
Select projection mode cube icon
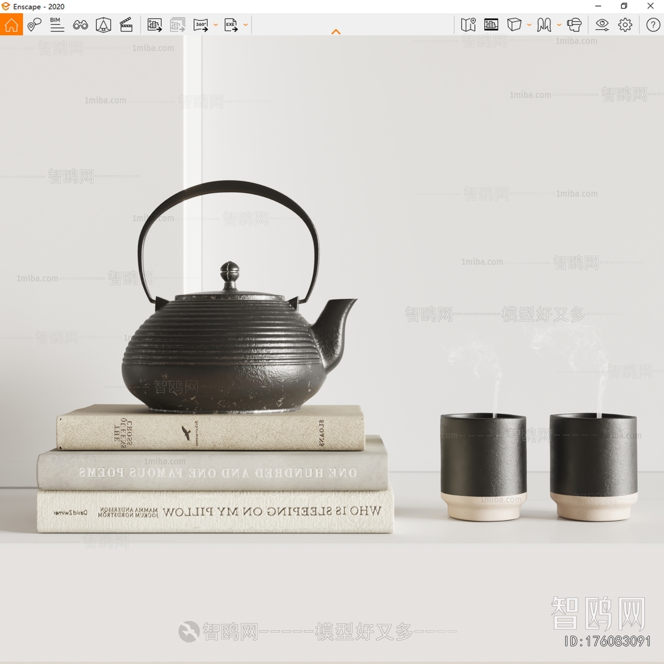tap(514, 25)
